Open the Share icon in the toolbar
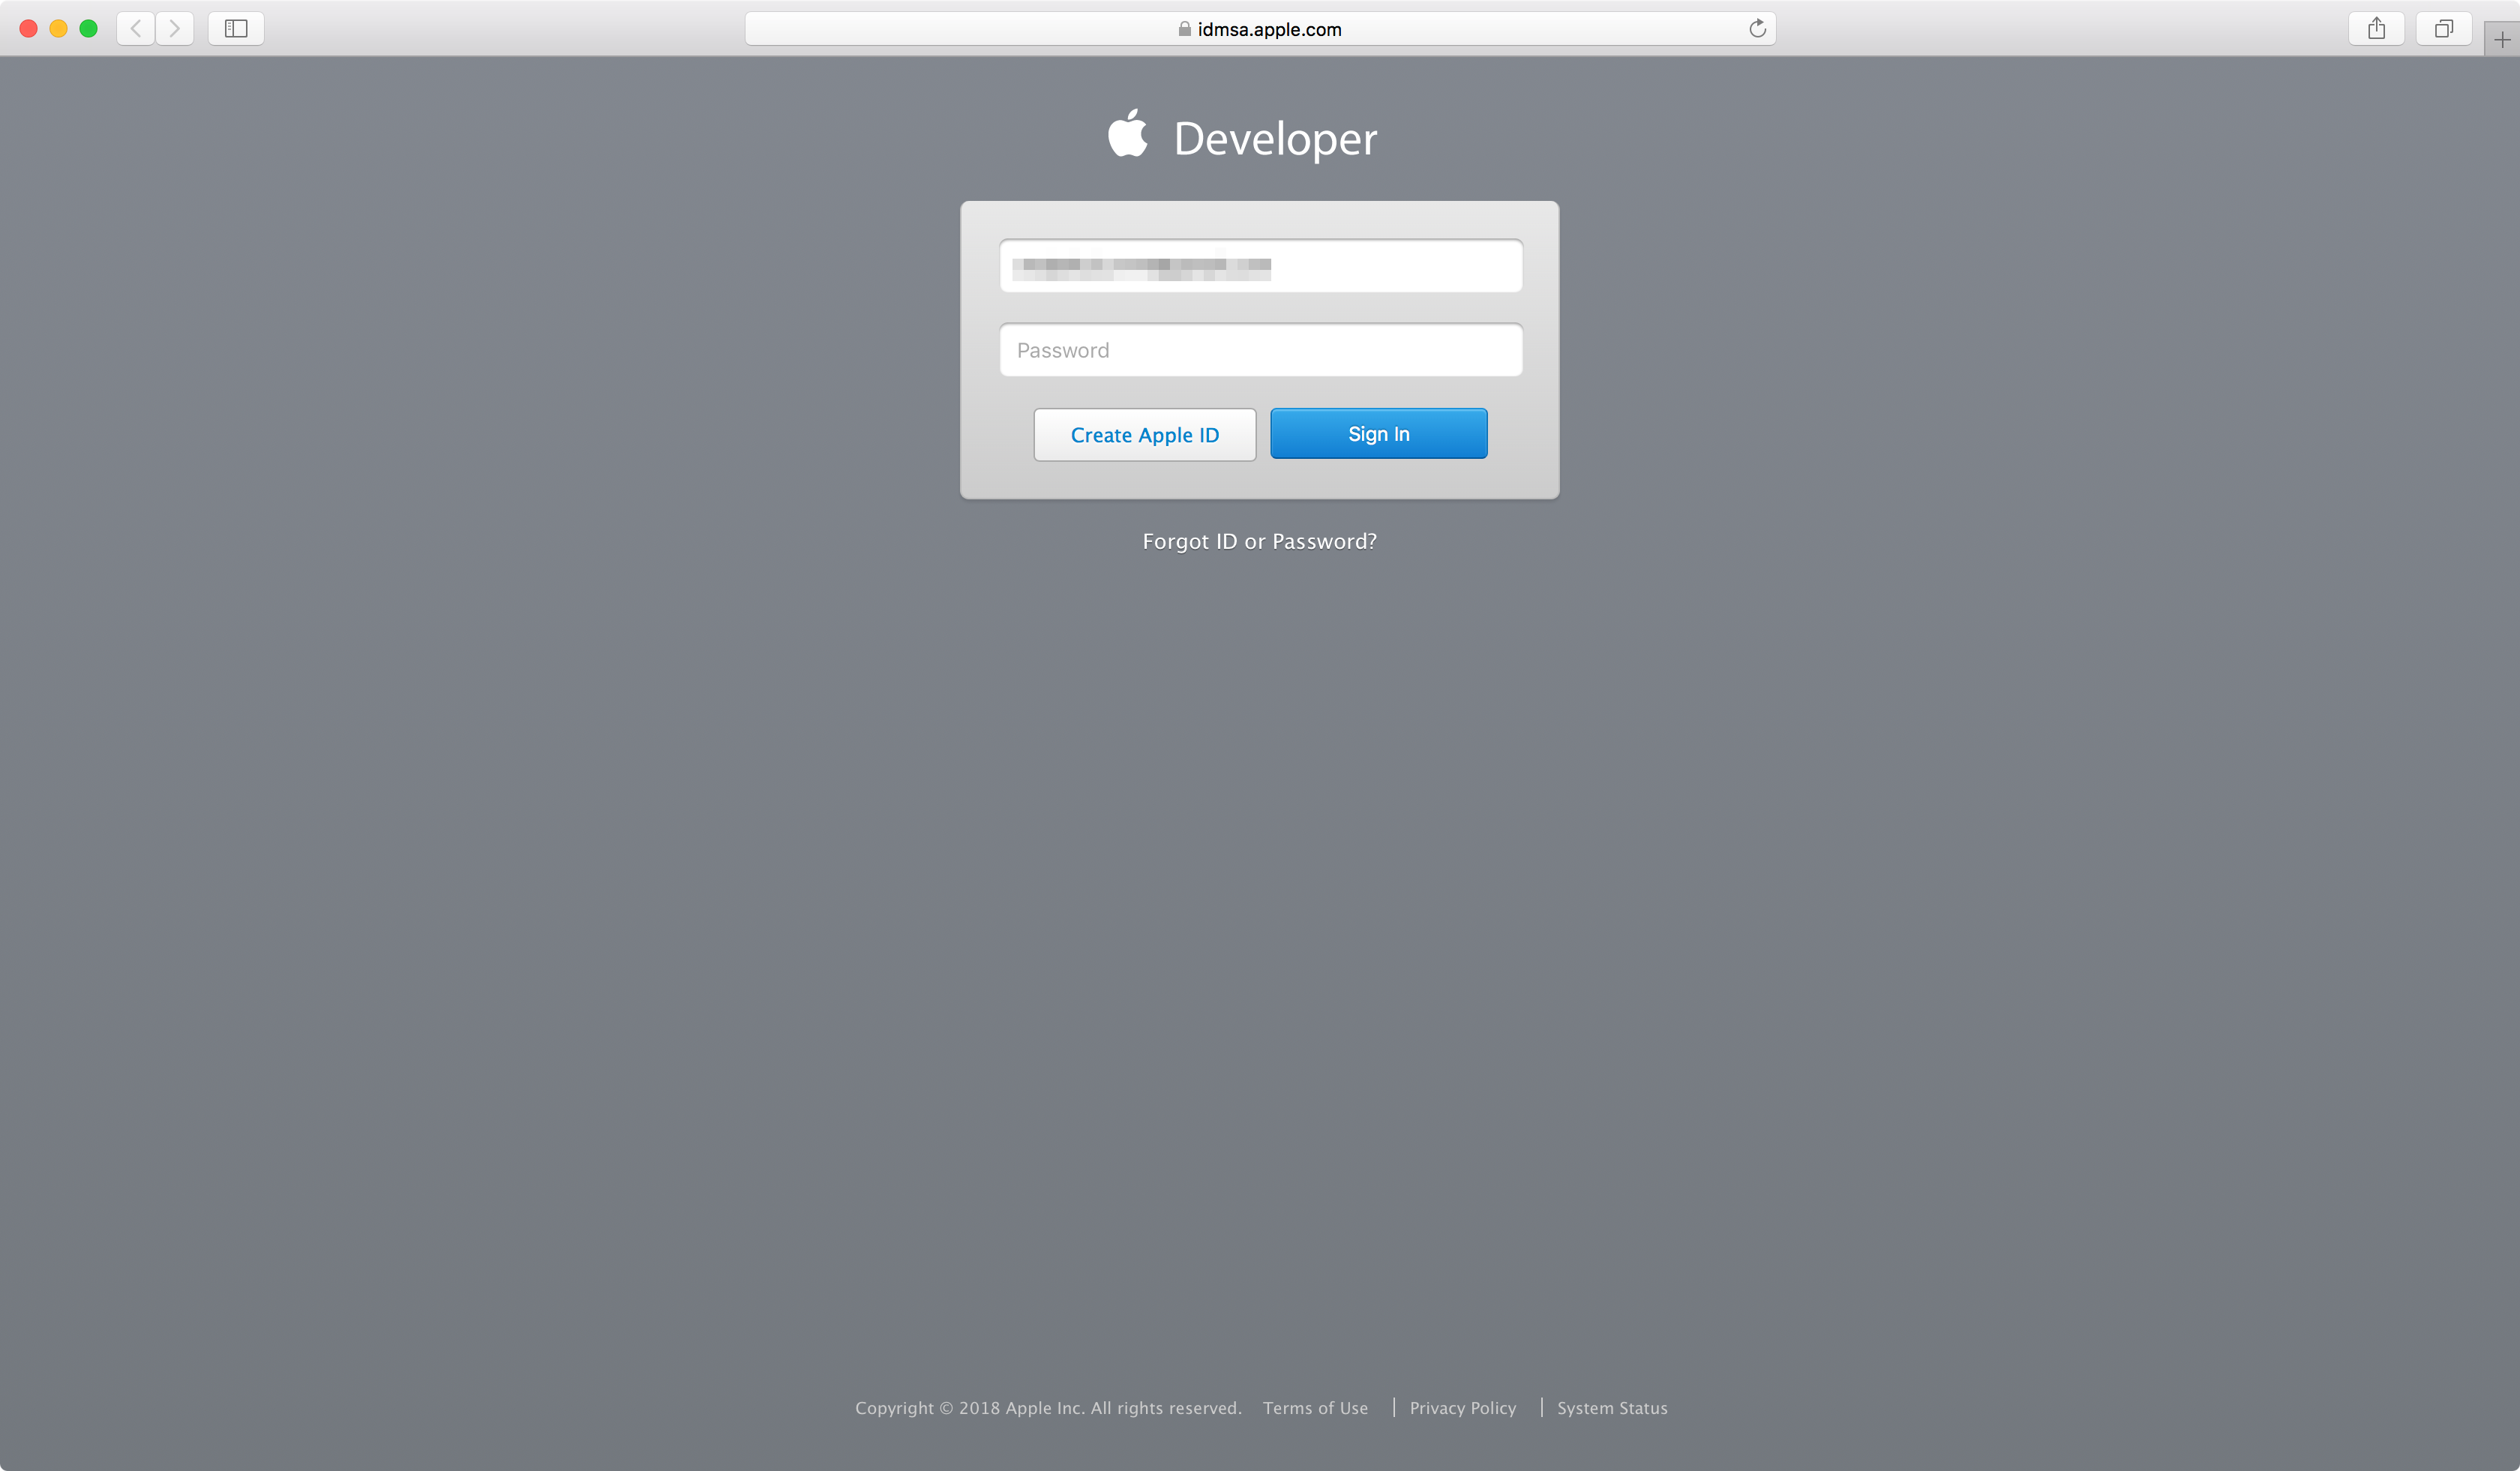Image resolution: width=2520 pixels, height=1471 pixels. point(2376,28)
